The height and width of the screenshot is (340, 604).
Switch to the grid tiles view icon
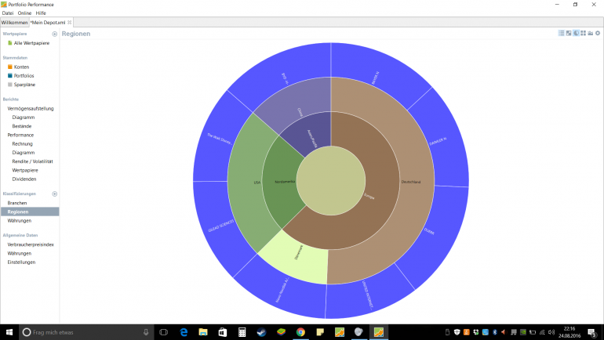point(583,34)
